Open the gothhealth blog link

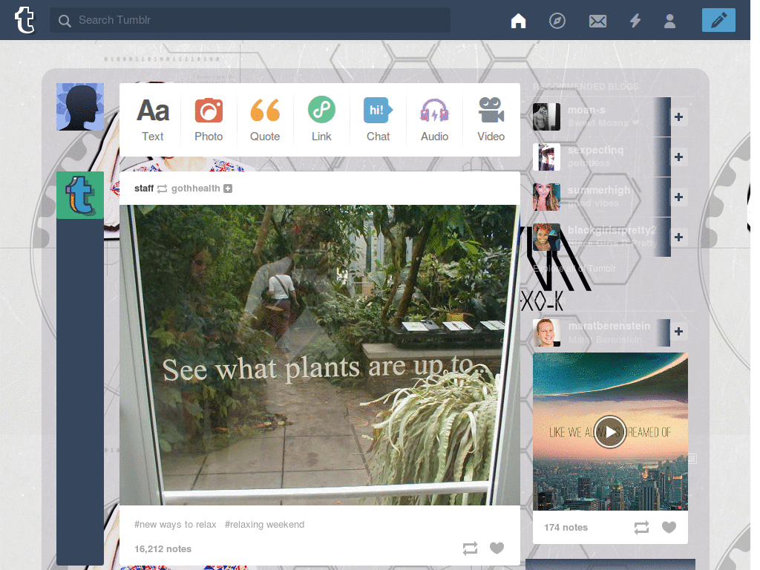195,188
